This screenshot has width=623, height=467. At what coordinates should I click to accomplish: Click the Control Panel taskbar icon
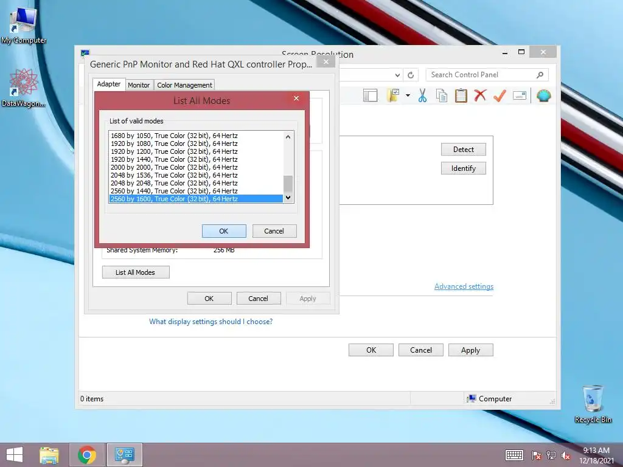(125, 455)
